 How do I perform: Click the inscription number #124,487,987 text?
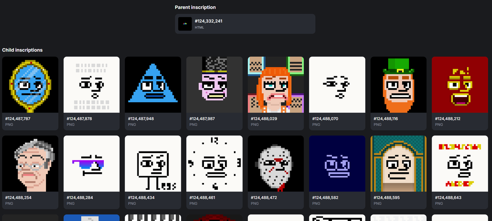[x=202, y=119]
